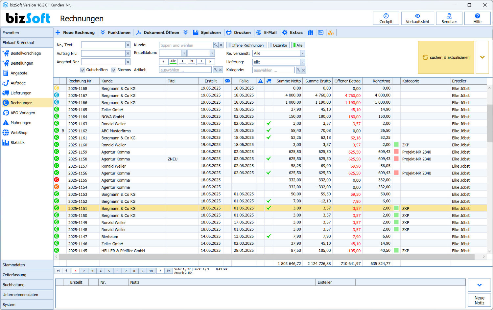Go to next page arrow in pagination

[160, 271]
